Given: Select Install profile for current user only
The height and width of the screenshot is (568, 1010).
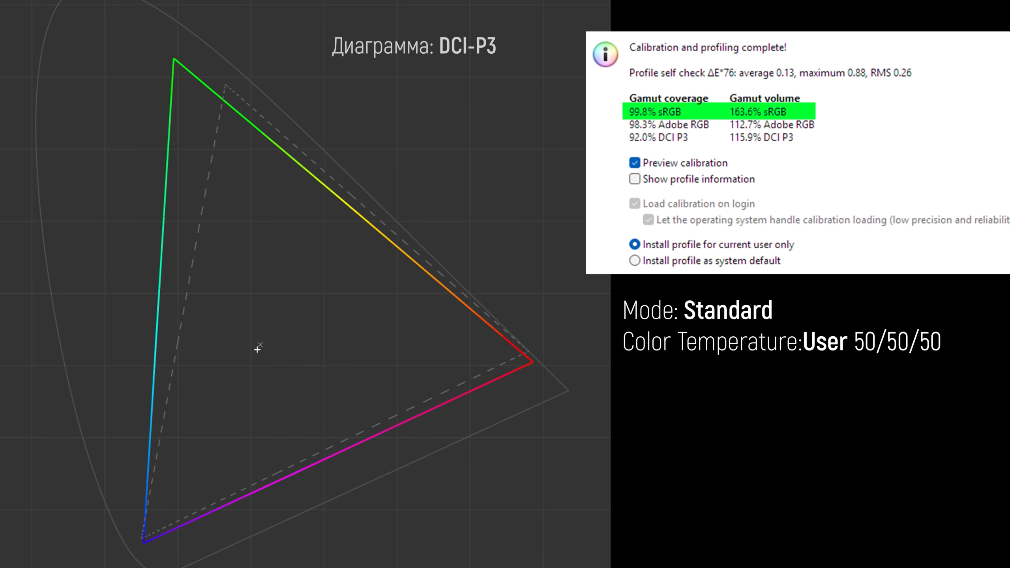Looking at the screenshot, I should pos(634,244).
